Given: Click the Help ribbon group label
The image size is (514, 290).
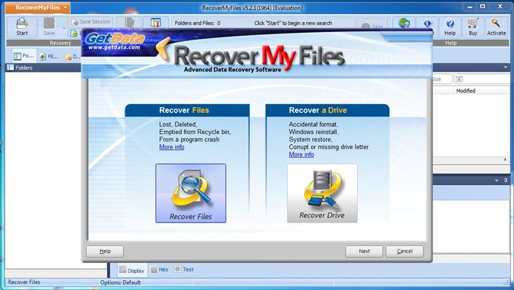Looking at the screenshot, I should tap(451, 43).
